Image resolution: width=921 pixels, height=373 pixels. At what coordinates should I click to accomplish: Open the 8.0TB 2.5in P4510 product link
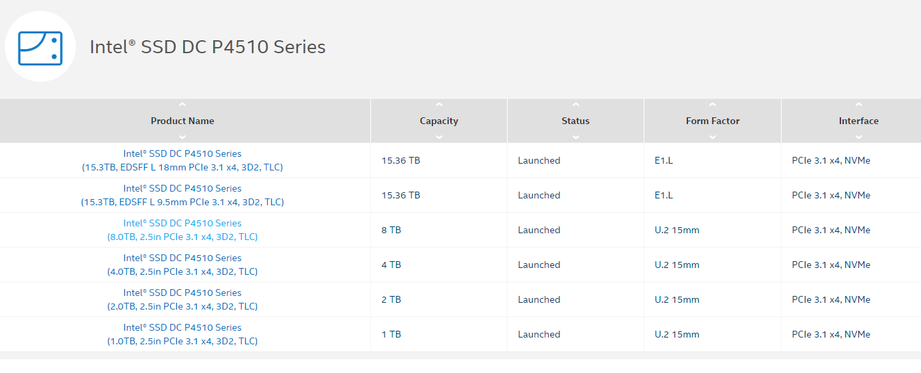(182, 230)
